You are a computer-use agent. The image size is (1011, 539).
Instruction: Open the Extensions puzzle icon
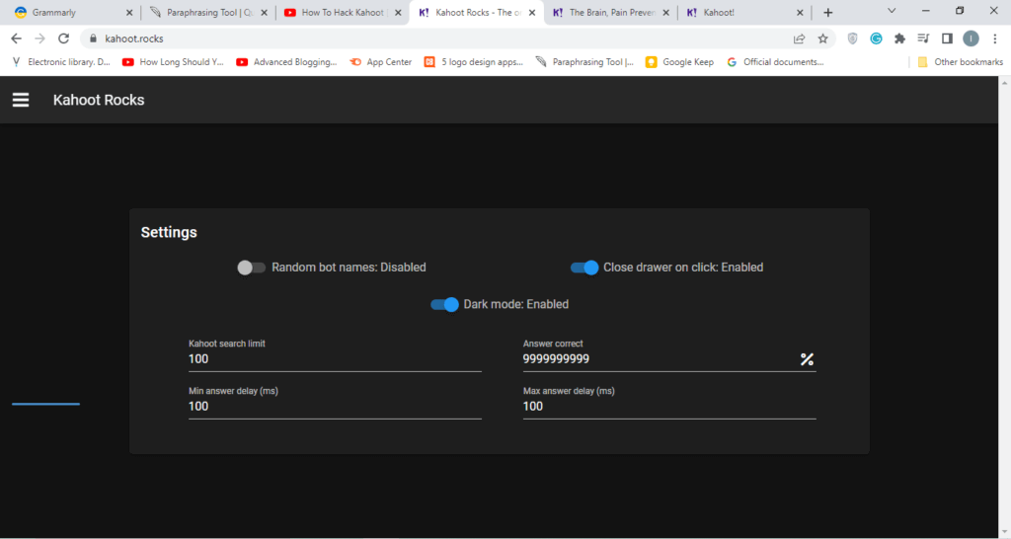[x=899, y=38]
